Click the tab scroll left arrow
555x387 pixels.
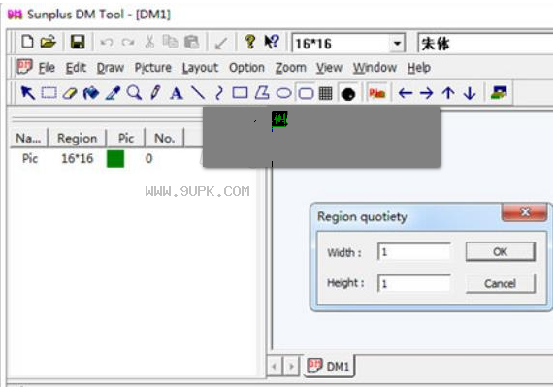275,366
